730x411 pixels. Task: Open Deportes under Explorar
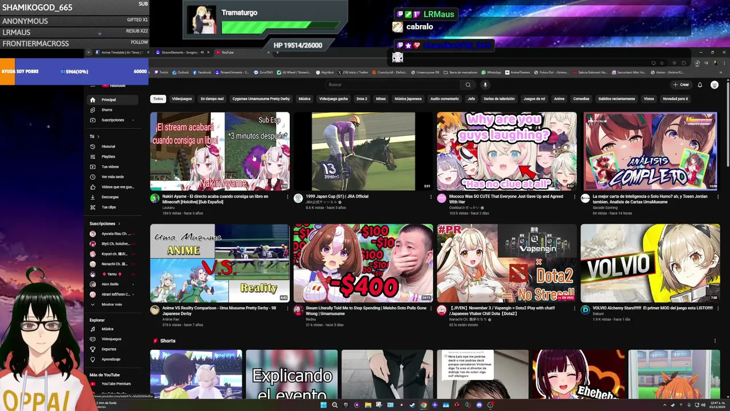113,349
